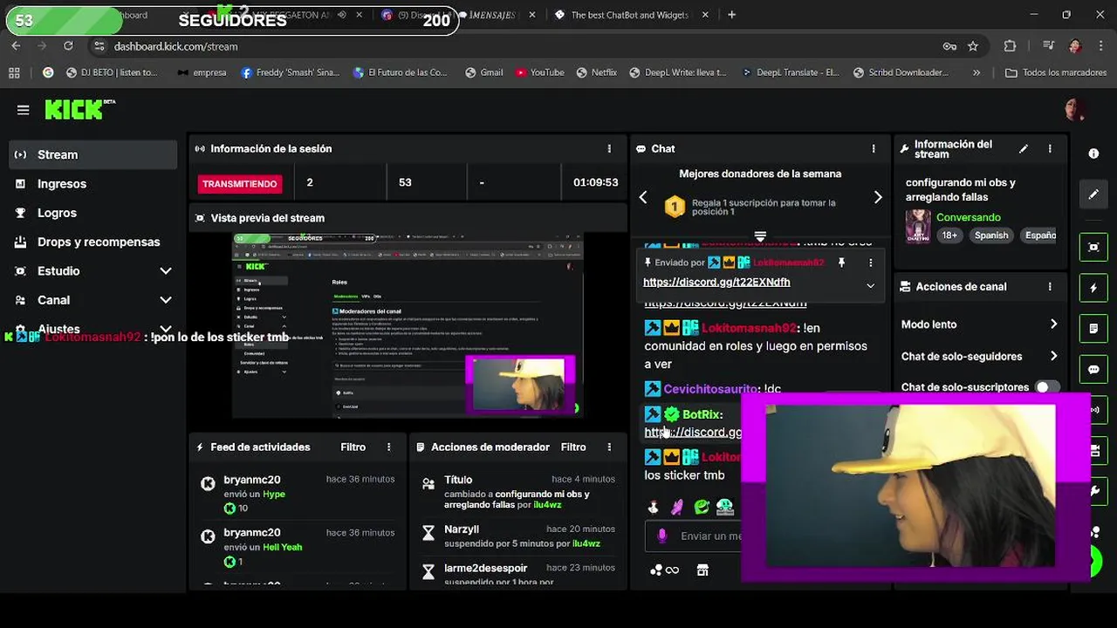Image resolution: width=1117 pixels, height=628 pixels.
Task: Expand the Estudio sidebar section
Action: [x=165, y=271]
